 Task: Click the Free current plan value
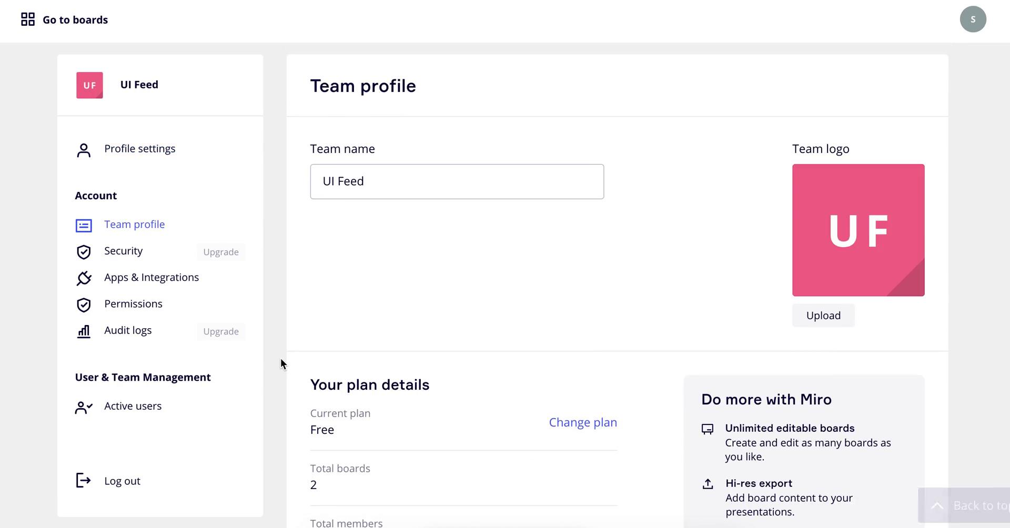pos(322,430)
